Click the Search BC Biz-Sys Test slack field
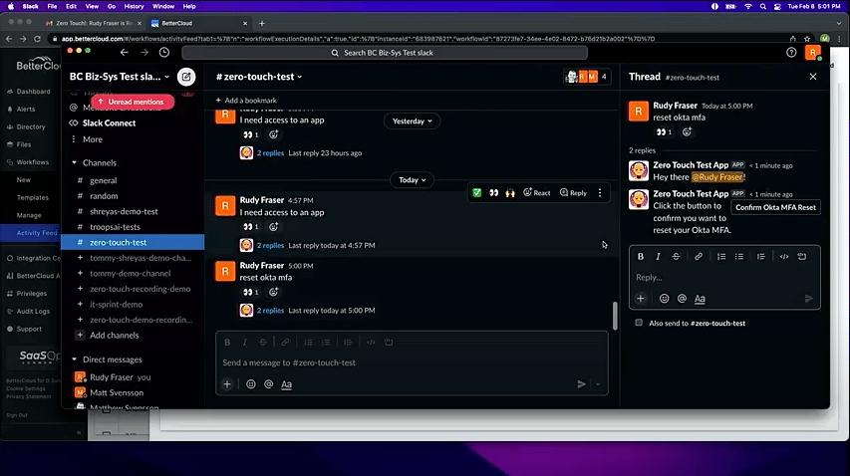The height and width of the screenshot is (476, 850). (x=385, y=53)
